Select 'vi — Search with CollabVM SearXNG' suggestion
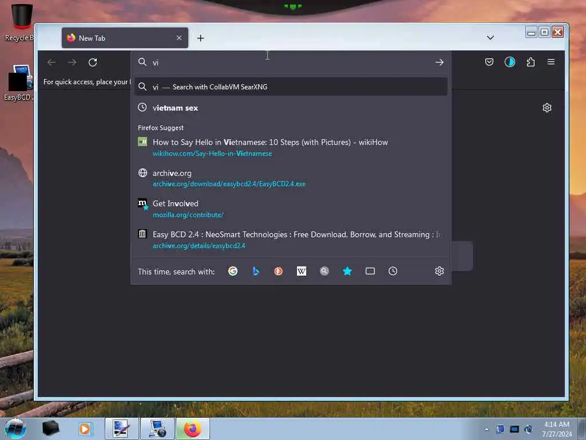Screen dimensions: 586x440 pos(291,87)
